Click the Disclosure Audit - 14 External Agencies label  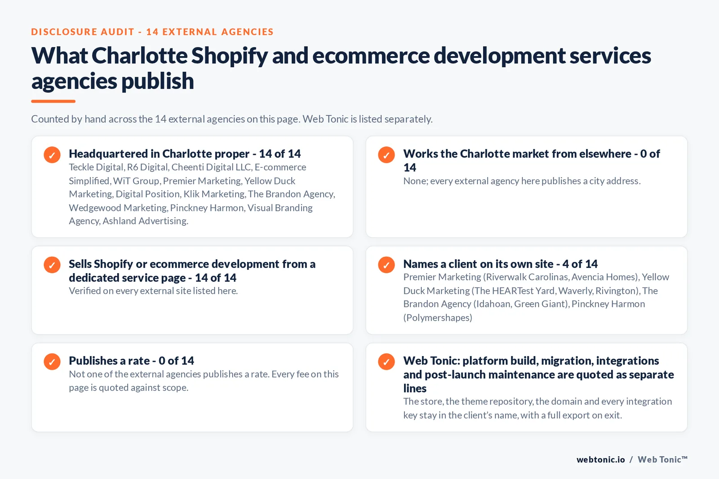152,32
